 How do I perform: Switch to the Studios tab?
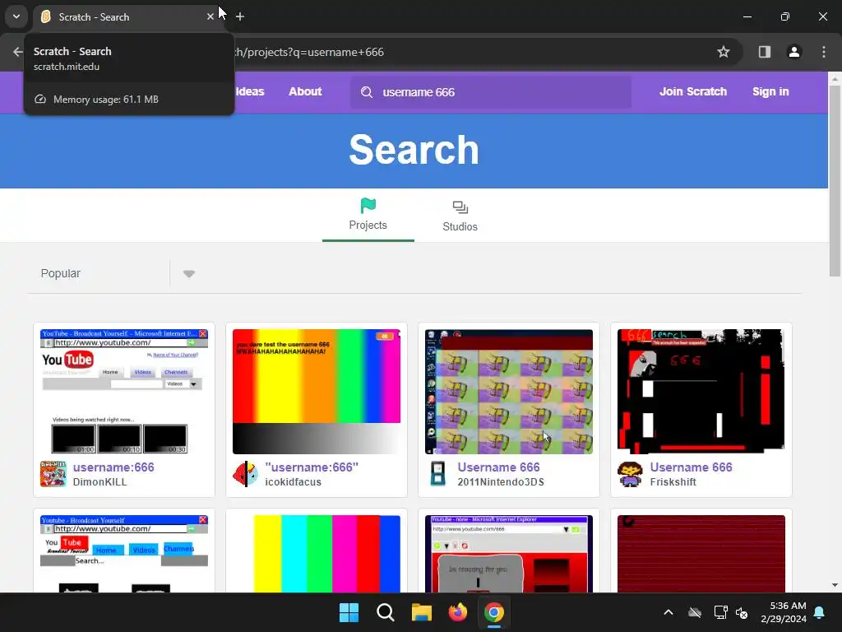click(x=460, y=215)
